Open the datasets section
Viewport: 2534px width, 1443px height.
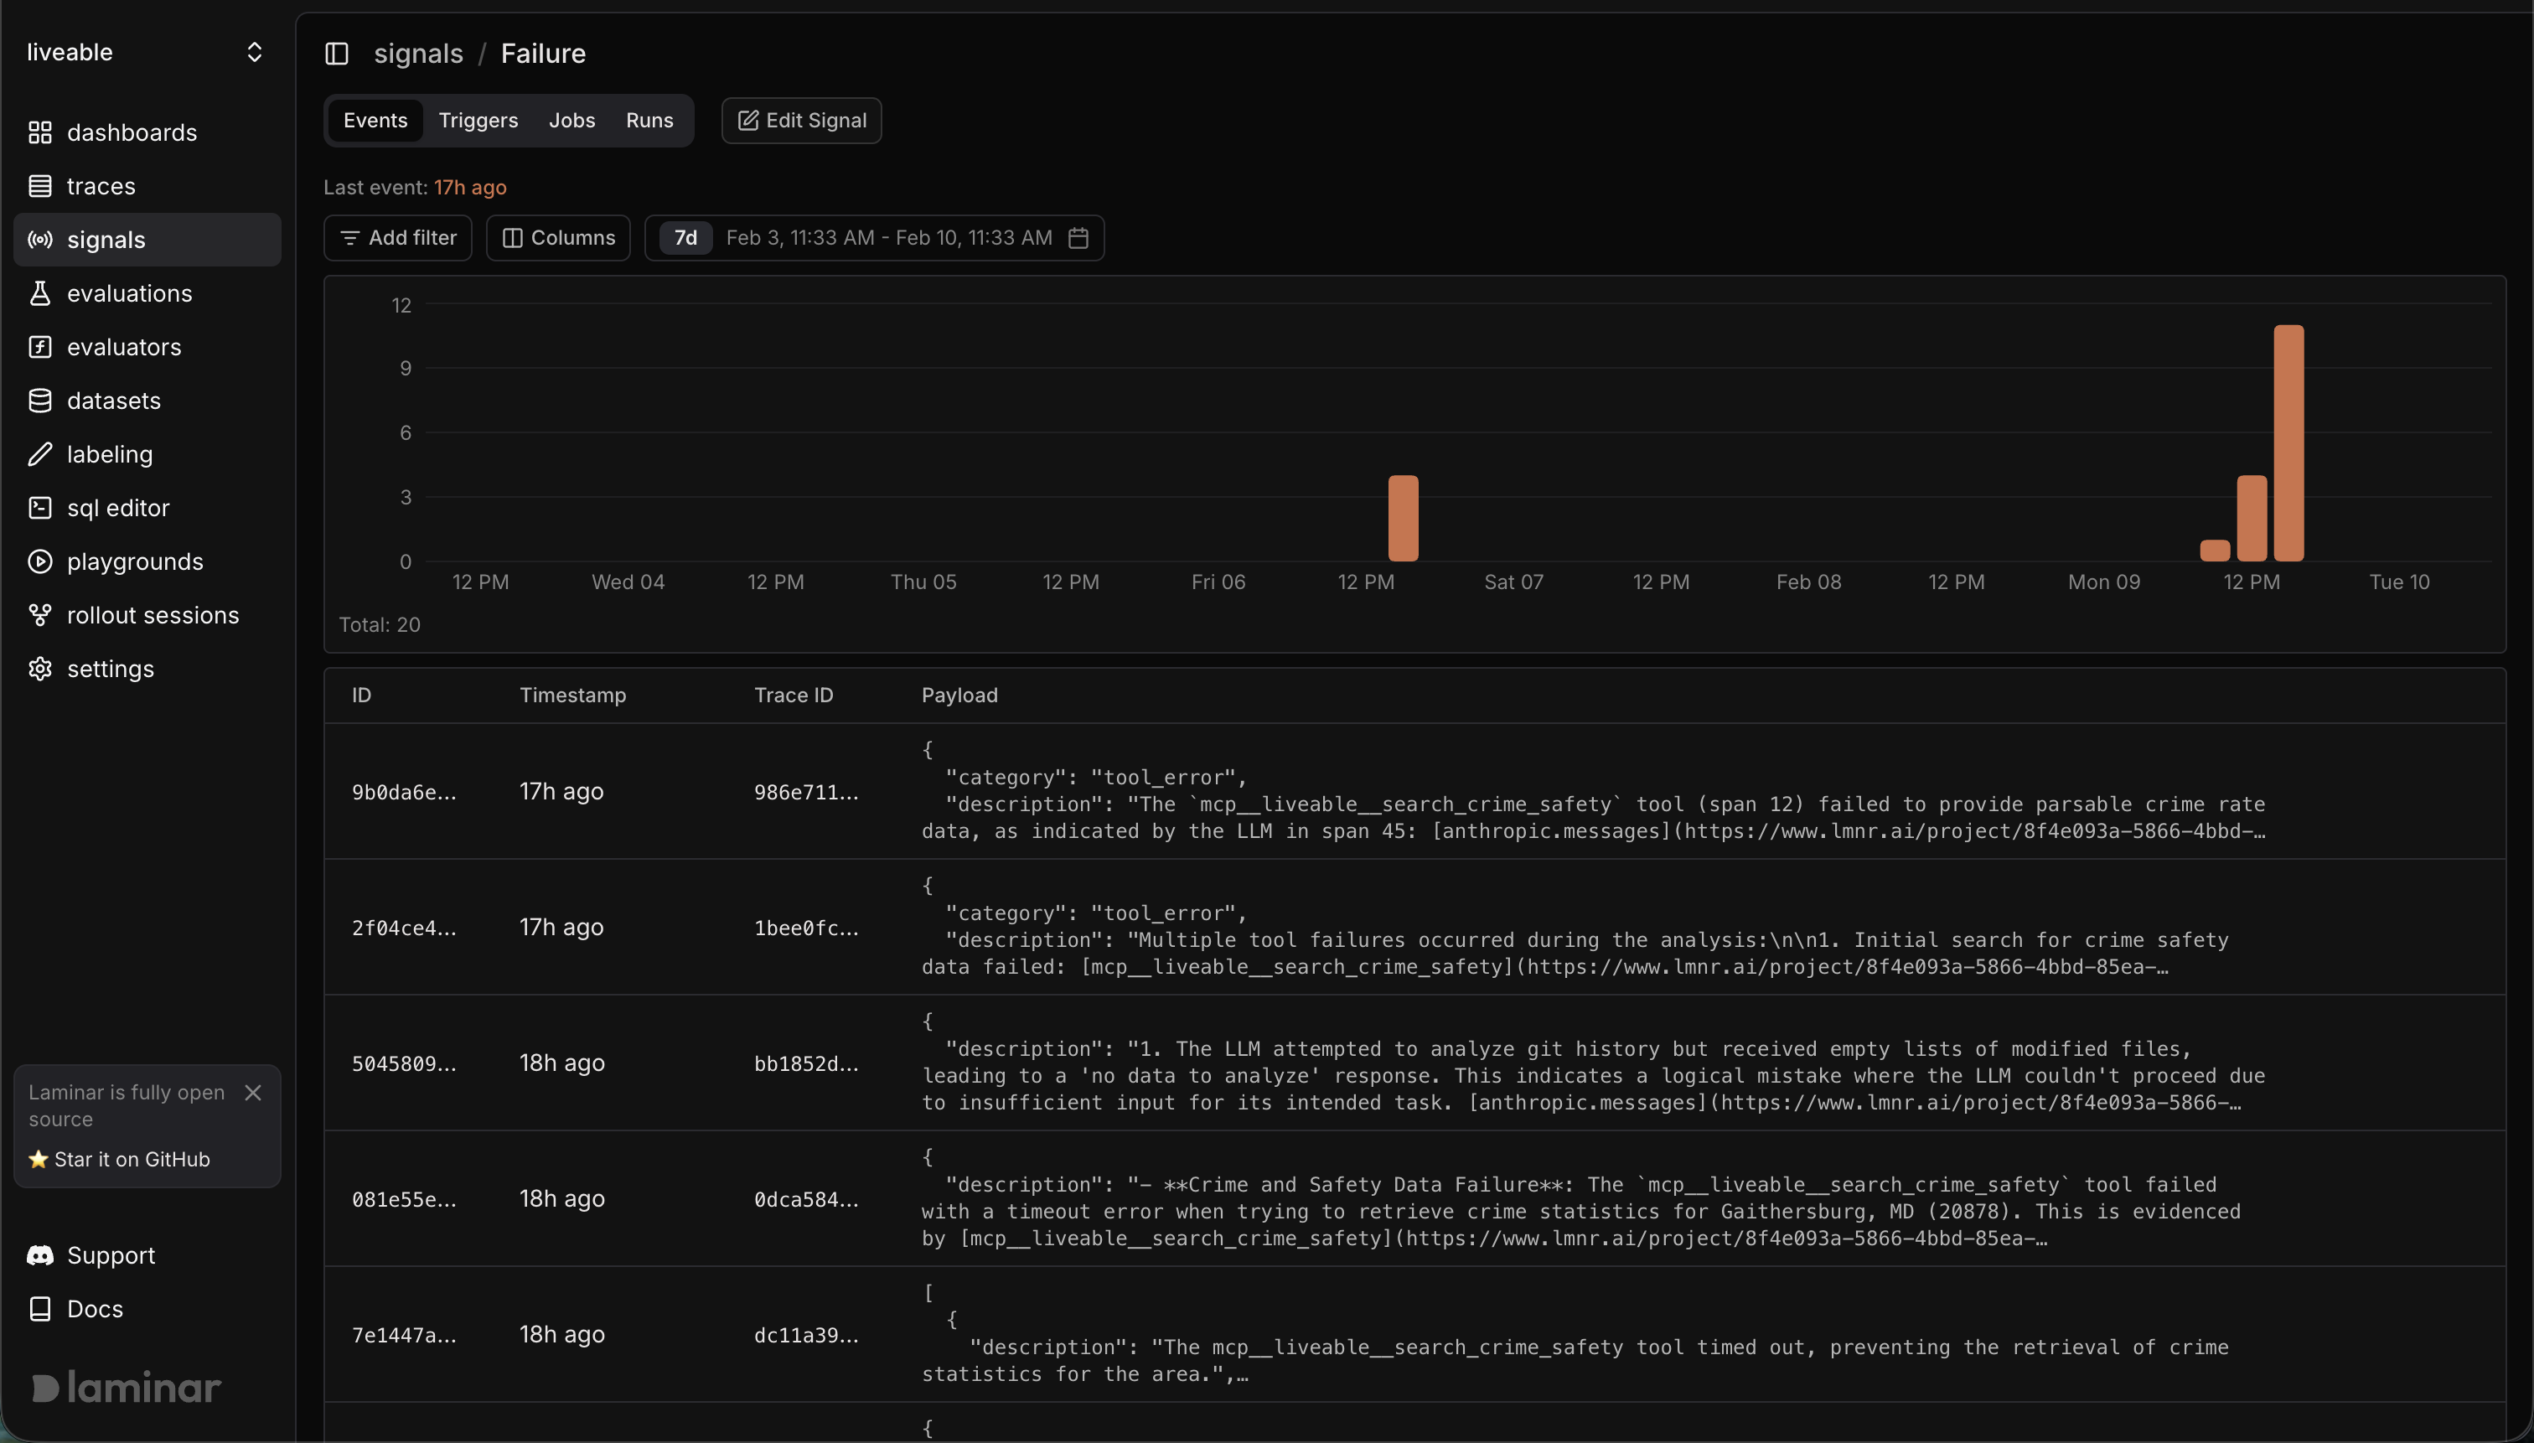(x=114, y=400)
